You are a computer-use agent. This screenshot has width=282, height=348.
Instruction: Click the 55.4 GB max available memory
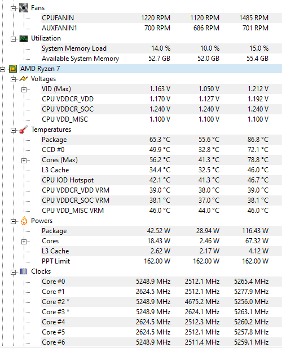258,59
